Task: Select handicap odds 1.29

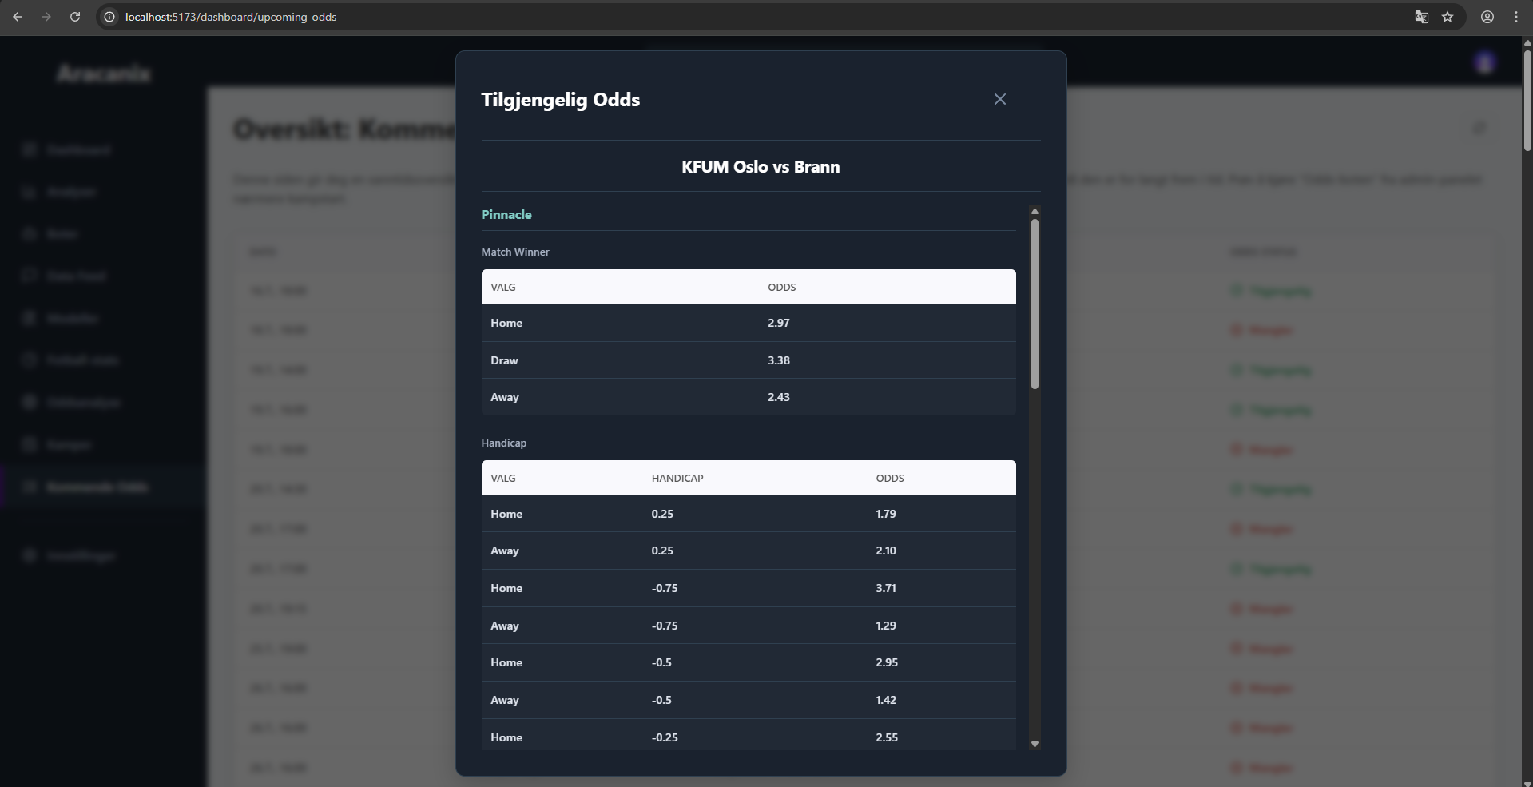Action: [886, 626]
